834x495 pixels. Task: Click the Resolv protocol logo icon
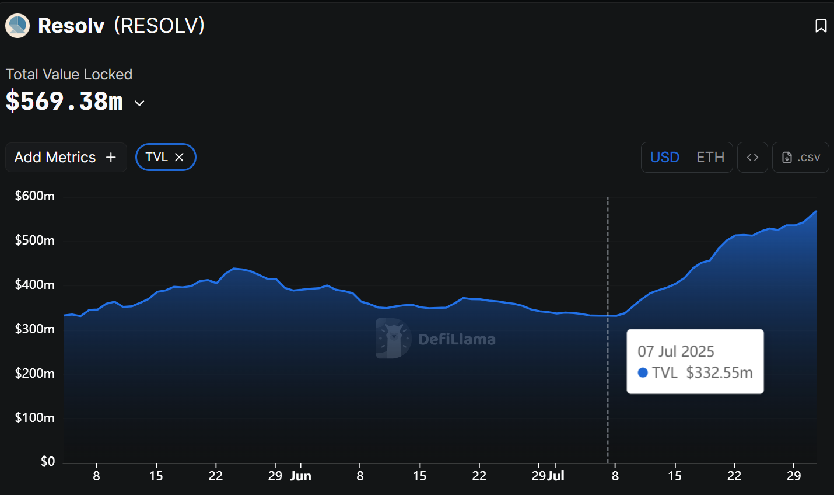tap(17, 26)
